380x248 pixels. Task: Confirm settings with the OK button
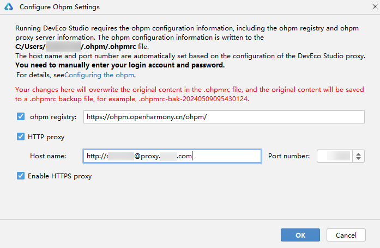point(300,235)
